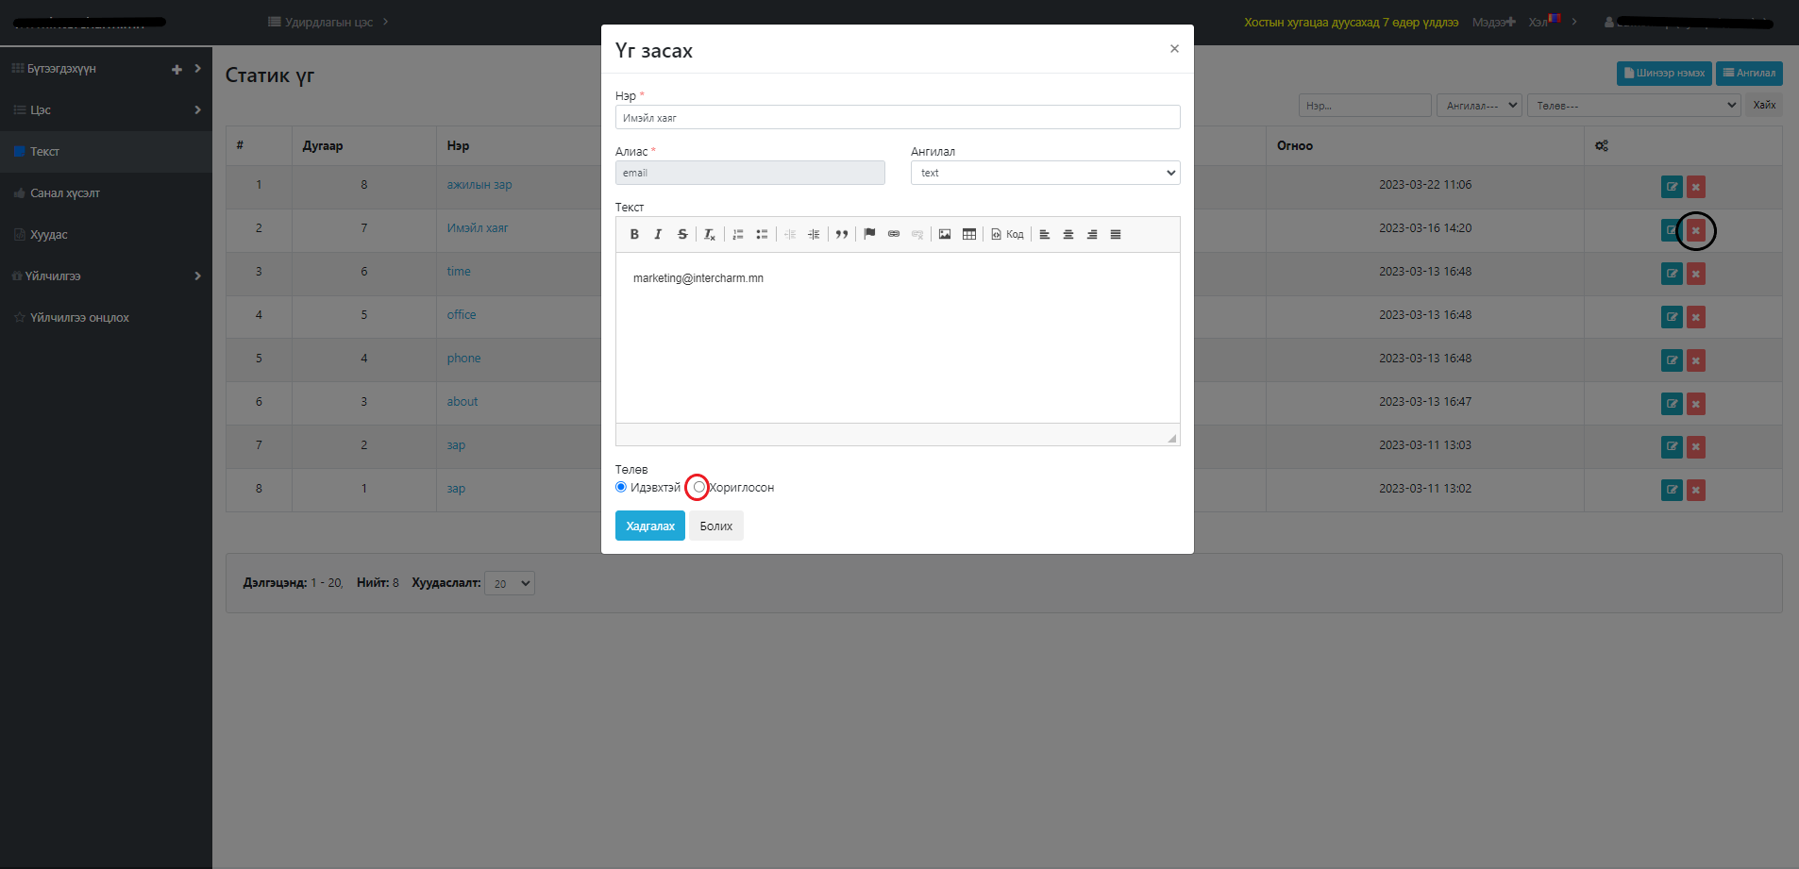Open the Хуудас sidebar menu item
Screen dimensions: 1799x869
(49, 235)
